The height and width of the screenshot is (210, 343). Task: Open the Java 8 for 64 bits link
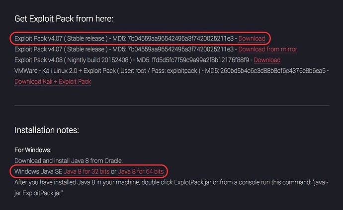[141, 171]
